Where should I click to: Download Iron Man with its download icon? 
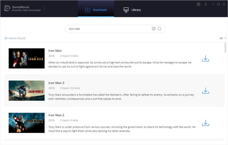pyautogui.click(x=206, y=58)
